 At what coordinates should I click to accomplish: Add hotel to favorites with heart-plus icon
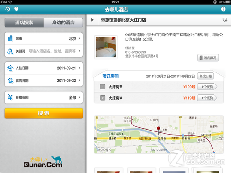(x=225, y=20)
